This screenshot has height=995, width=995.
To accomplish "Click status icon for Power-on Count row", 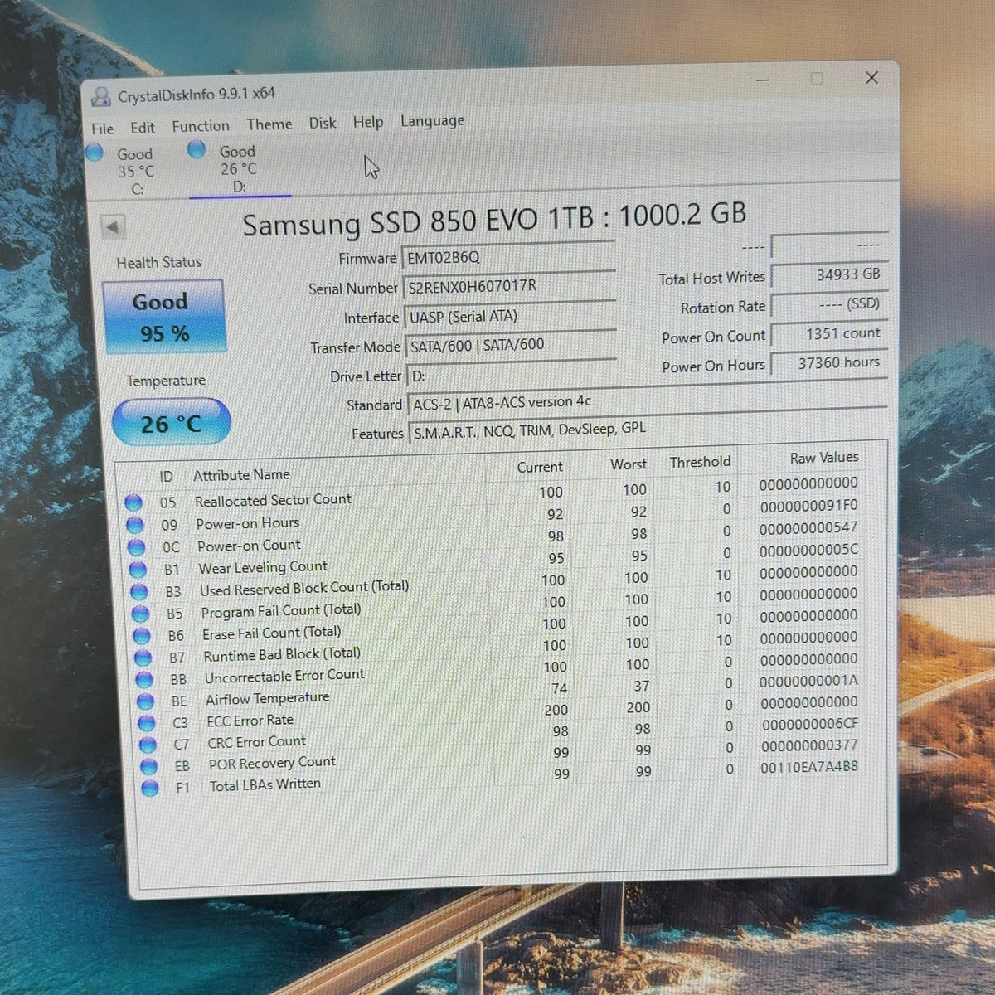I will click(136, 547).
